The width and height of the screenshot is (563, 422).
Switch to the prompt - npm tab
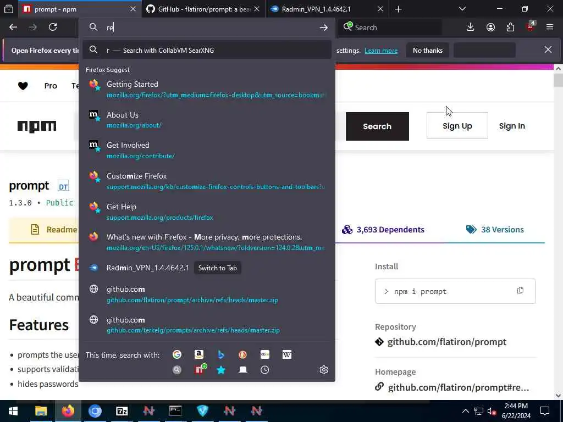[80, 9]
